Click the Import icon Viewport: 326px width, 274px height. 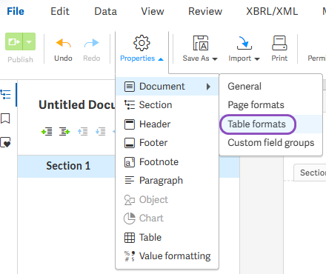pyautogui.click(x=244, y=43)
